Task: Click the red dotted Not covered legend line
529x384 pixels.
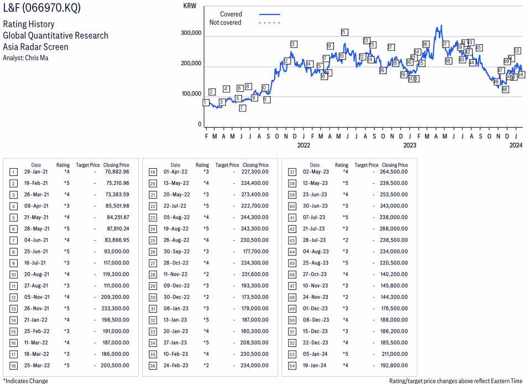Action: point(269,23)
